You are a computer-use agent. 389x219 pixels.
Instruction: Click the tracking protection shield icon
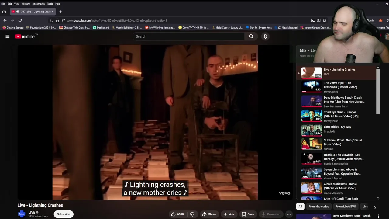click(52, 20)
